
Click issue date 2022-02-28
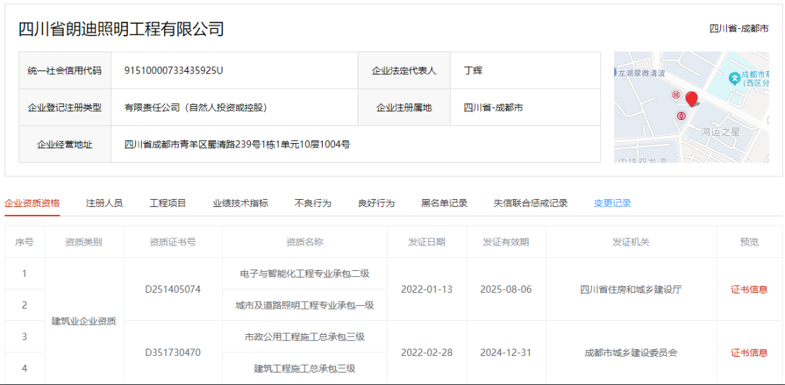(x=427, y=352)
